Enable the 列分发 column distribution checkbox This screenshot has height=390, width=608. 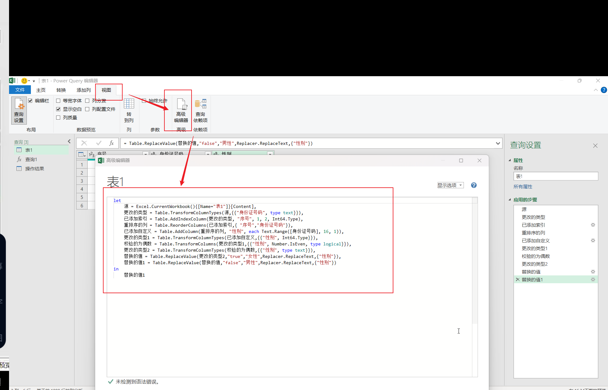pyautogui.click(x=87, y=101)
